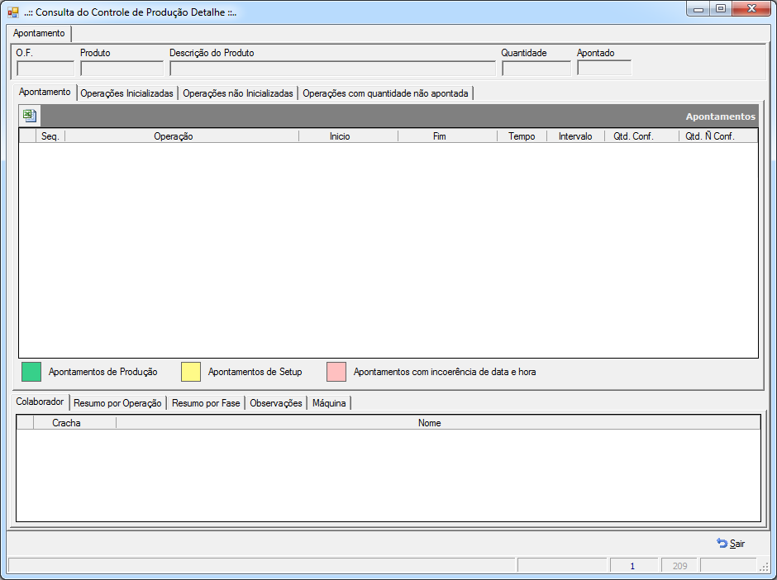The image size is (777, 580).
Task: Select the green Apontamentos de Produção swatch
Action: pyautogui.click(x=31, y=372)
